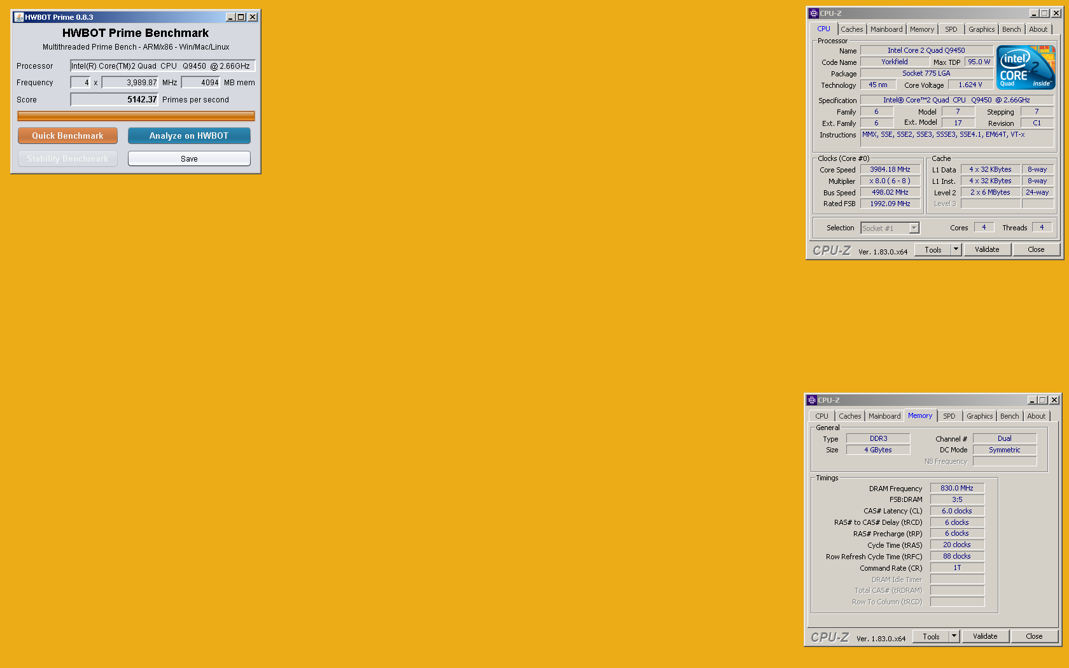The width and height of the screenshot is (1069, 668).
Task: Click the benchmark progress bar
Action: pyautogui.click(x=136, y=116)
